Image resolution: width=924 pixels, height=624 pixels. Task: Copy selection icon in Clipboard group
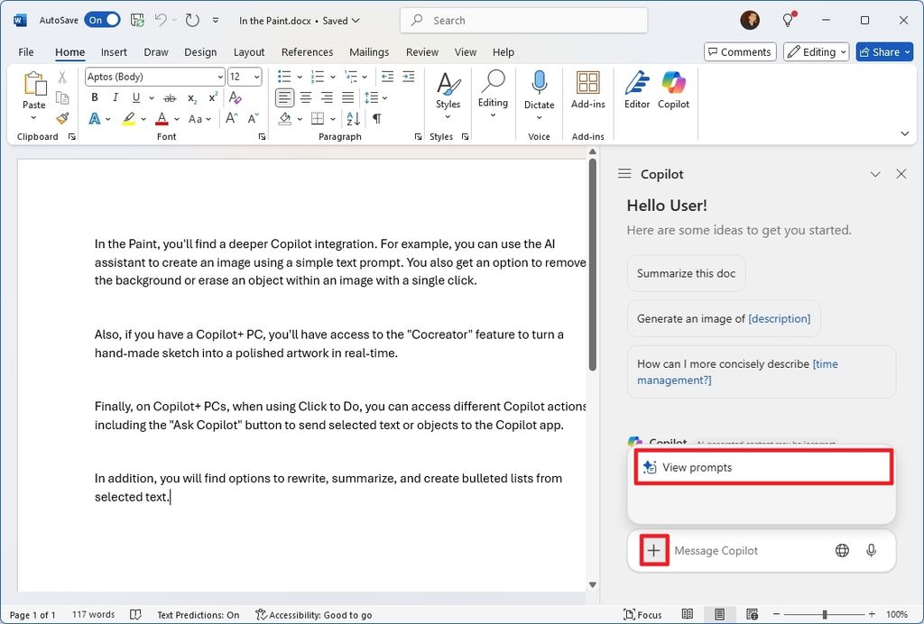pyautogui.click(x=62, y=97)
